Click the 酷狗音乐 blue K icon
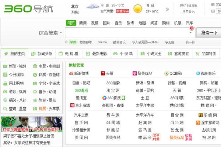The image size is (221, 147). click(x=198, y=73)
